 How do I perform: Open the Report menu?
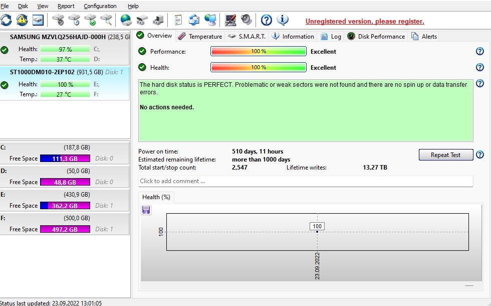tap(66, 6)
